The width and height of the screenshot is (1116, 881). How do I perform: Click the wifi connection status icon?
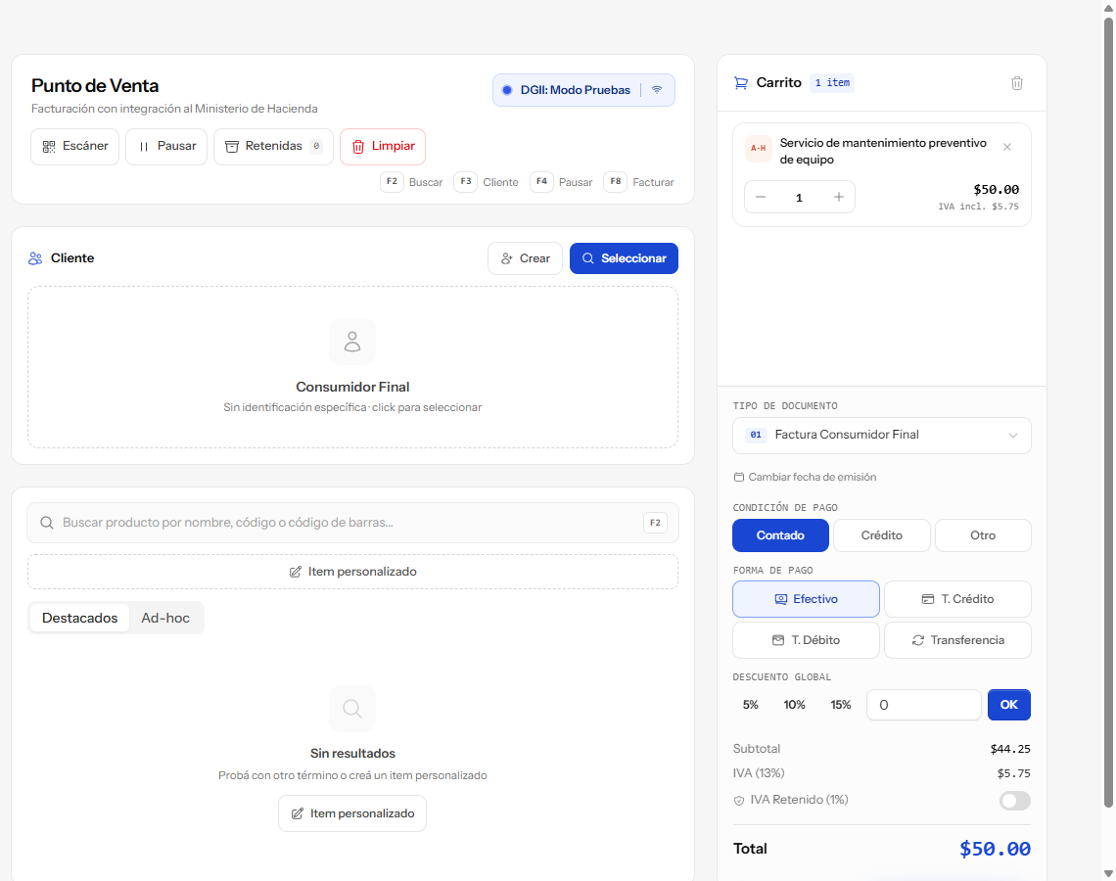click(x=657, y=90)
